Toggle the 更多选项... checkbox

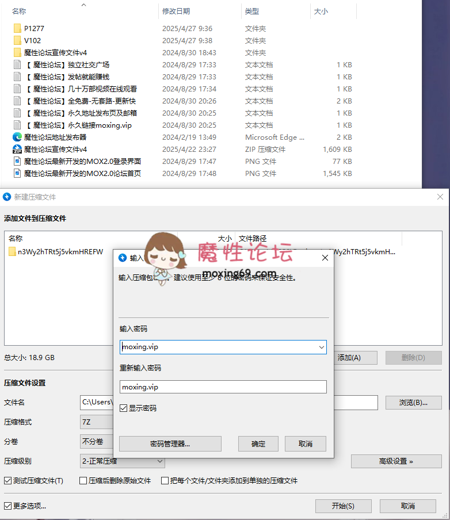point(7,506)
